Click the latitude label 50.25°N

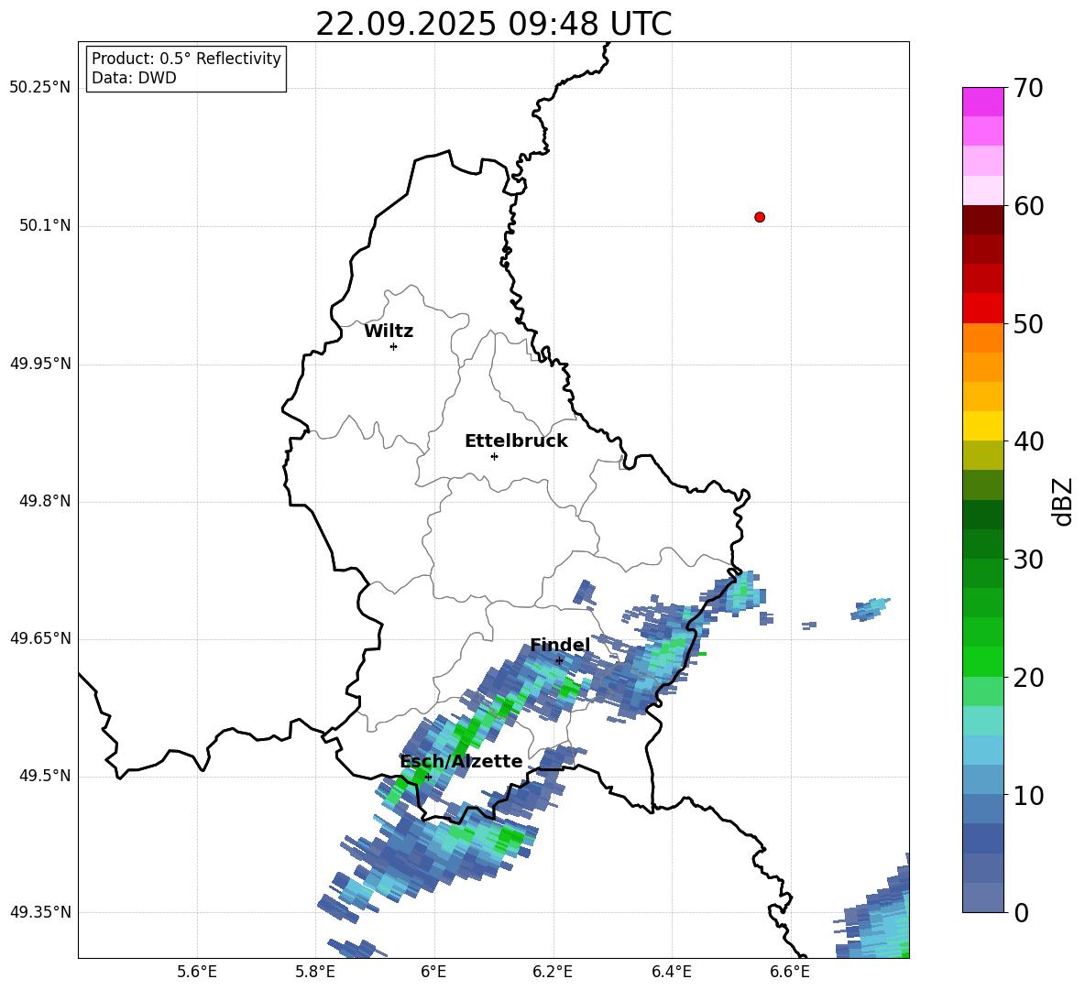[x=40, y=88]
